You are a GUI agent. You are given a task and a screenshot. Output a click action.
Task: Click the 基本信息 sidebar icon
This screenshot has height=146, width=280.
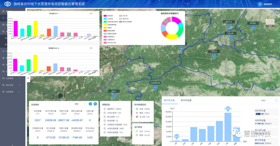tap(3, 85)
